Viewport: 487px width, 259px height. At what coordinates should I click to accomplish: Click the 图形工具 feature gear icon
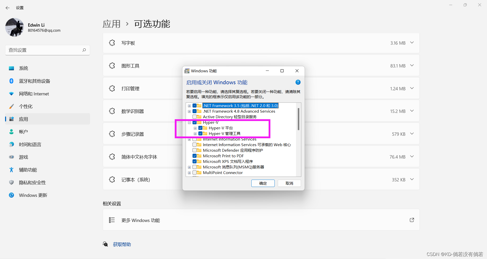pos(112,66)
